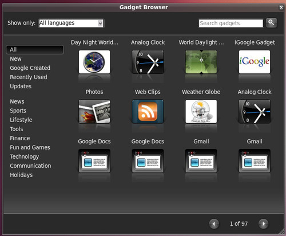Close the Gadget Browser window

point(281,7)
